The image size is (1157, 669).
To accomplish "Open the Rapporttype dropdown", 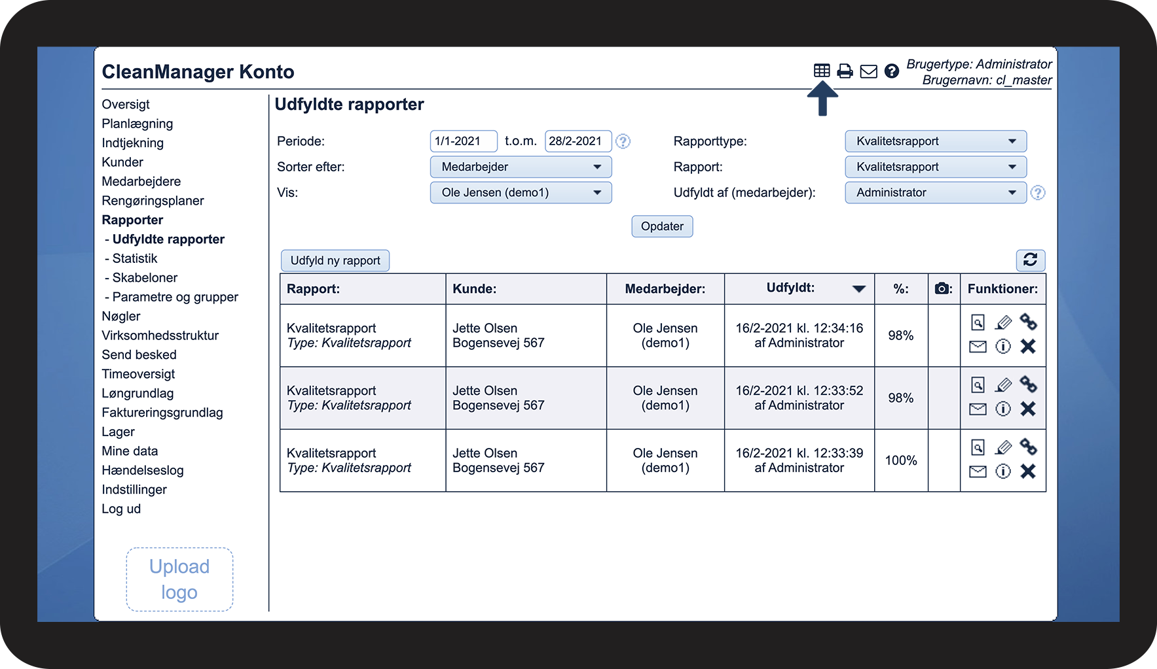I will [x=936, y=141].
